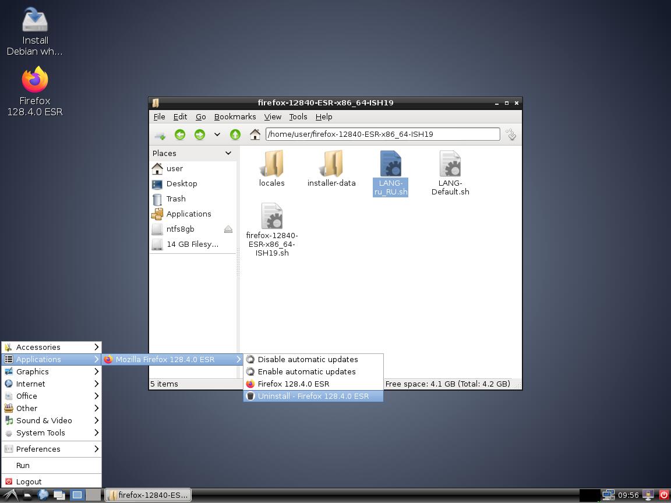This screenshot has height=503, width=671.
Task: Expand Mozilla Firefox 128.4.0 ESR submenu
Action: pyautogui.click(x=172, y=360)
